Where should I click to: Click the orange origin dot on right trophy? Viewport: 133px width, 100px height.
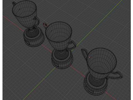tap(90, 57)
